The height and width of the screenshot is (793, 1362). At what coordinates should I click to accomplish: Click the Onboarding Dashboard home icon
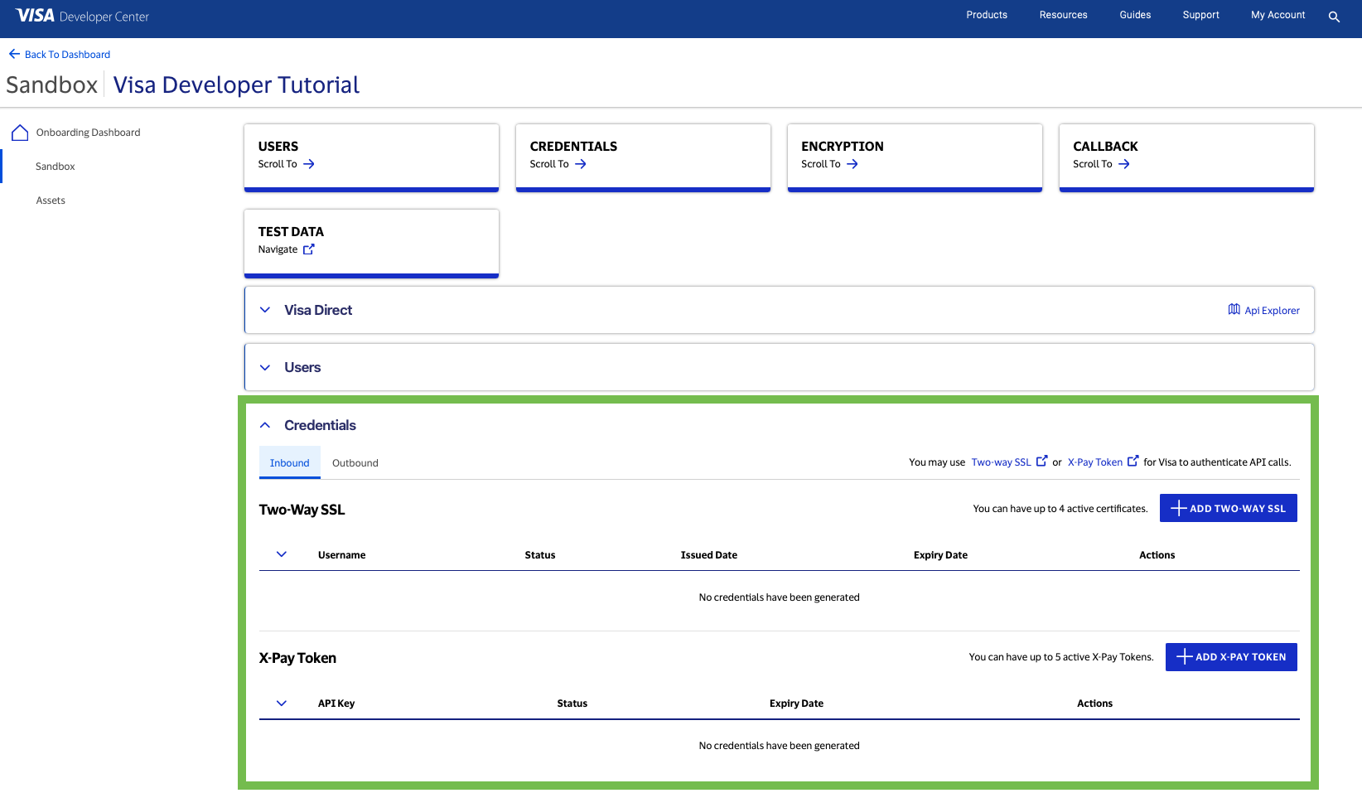coord(20,133)
